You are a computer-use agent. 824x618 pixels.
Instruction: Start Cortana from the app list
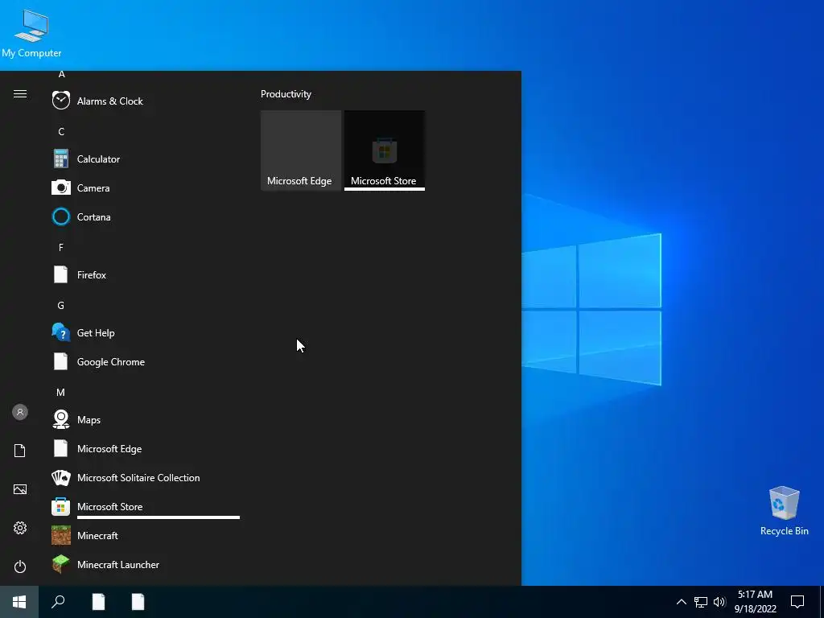click(x=146, y=216)
